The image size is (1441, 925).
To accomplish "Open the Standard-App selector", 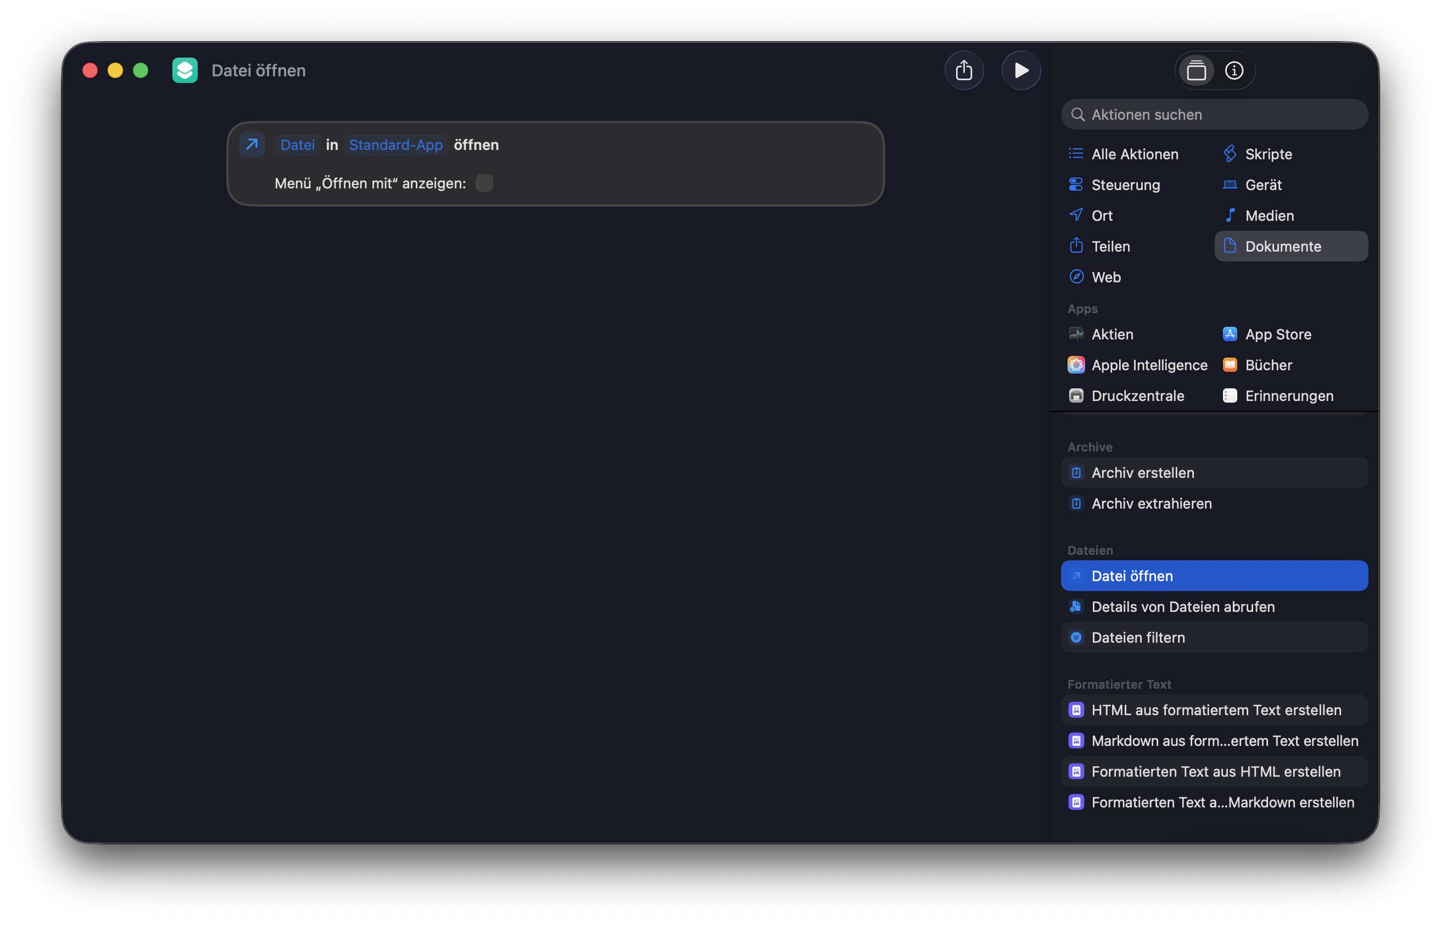I will tap(396, 145).
